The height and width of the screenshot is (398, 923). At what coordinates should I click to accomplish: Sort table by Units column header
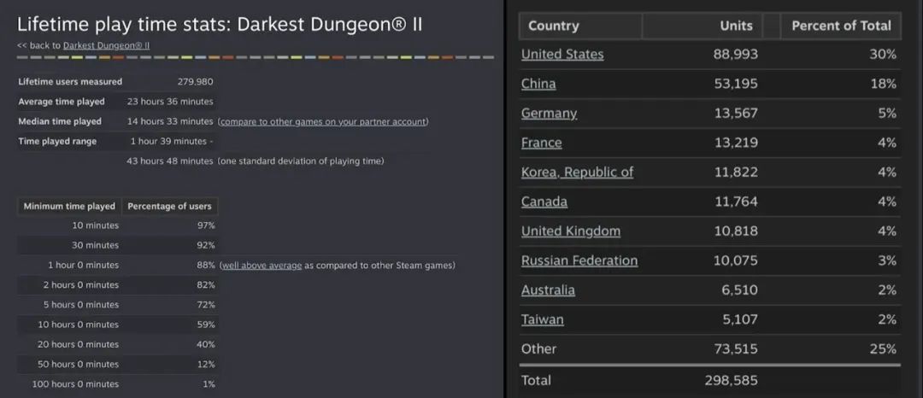pyautogui.click(x=736, y=26)
